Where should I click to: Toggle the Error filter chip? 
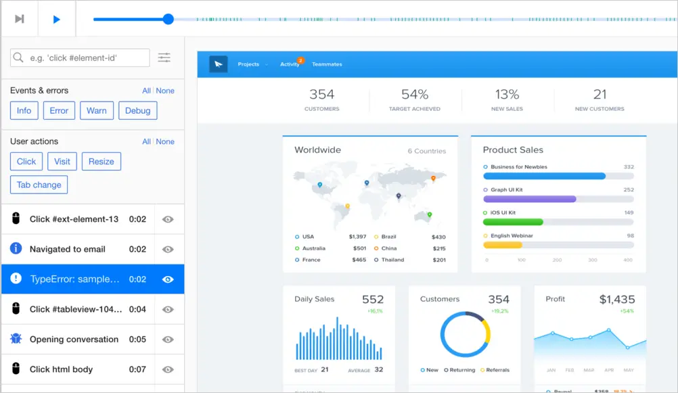(59, 111)
